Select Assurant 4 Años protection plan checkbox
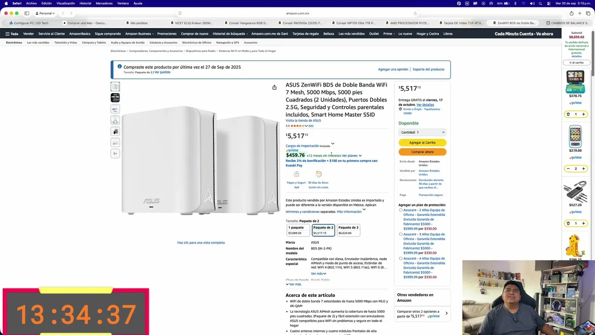 [401, 259]
